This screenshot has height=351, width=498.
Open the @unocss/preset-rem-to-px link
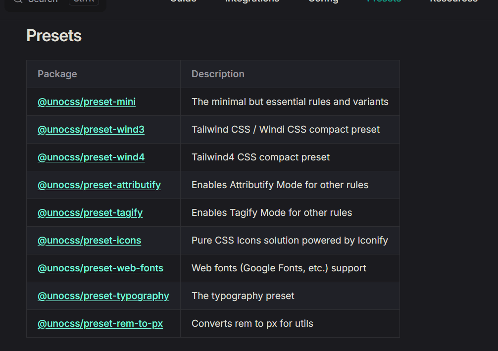100,323
